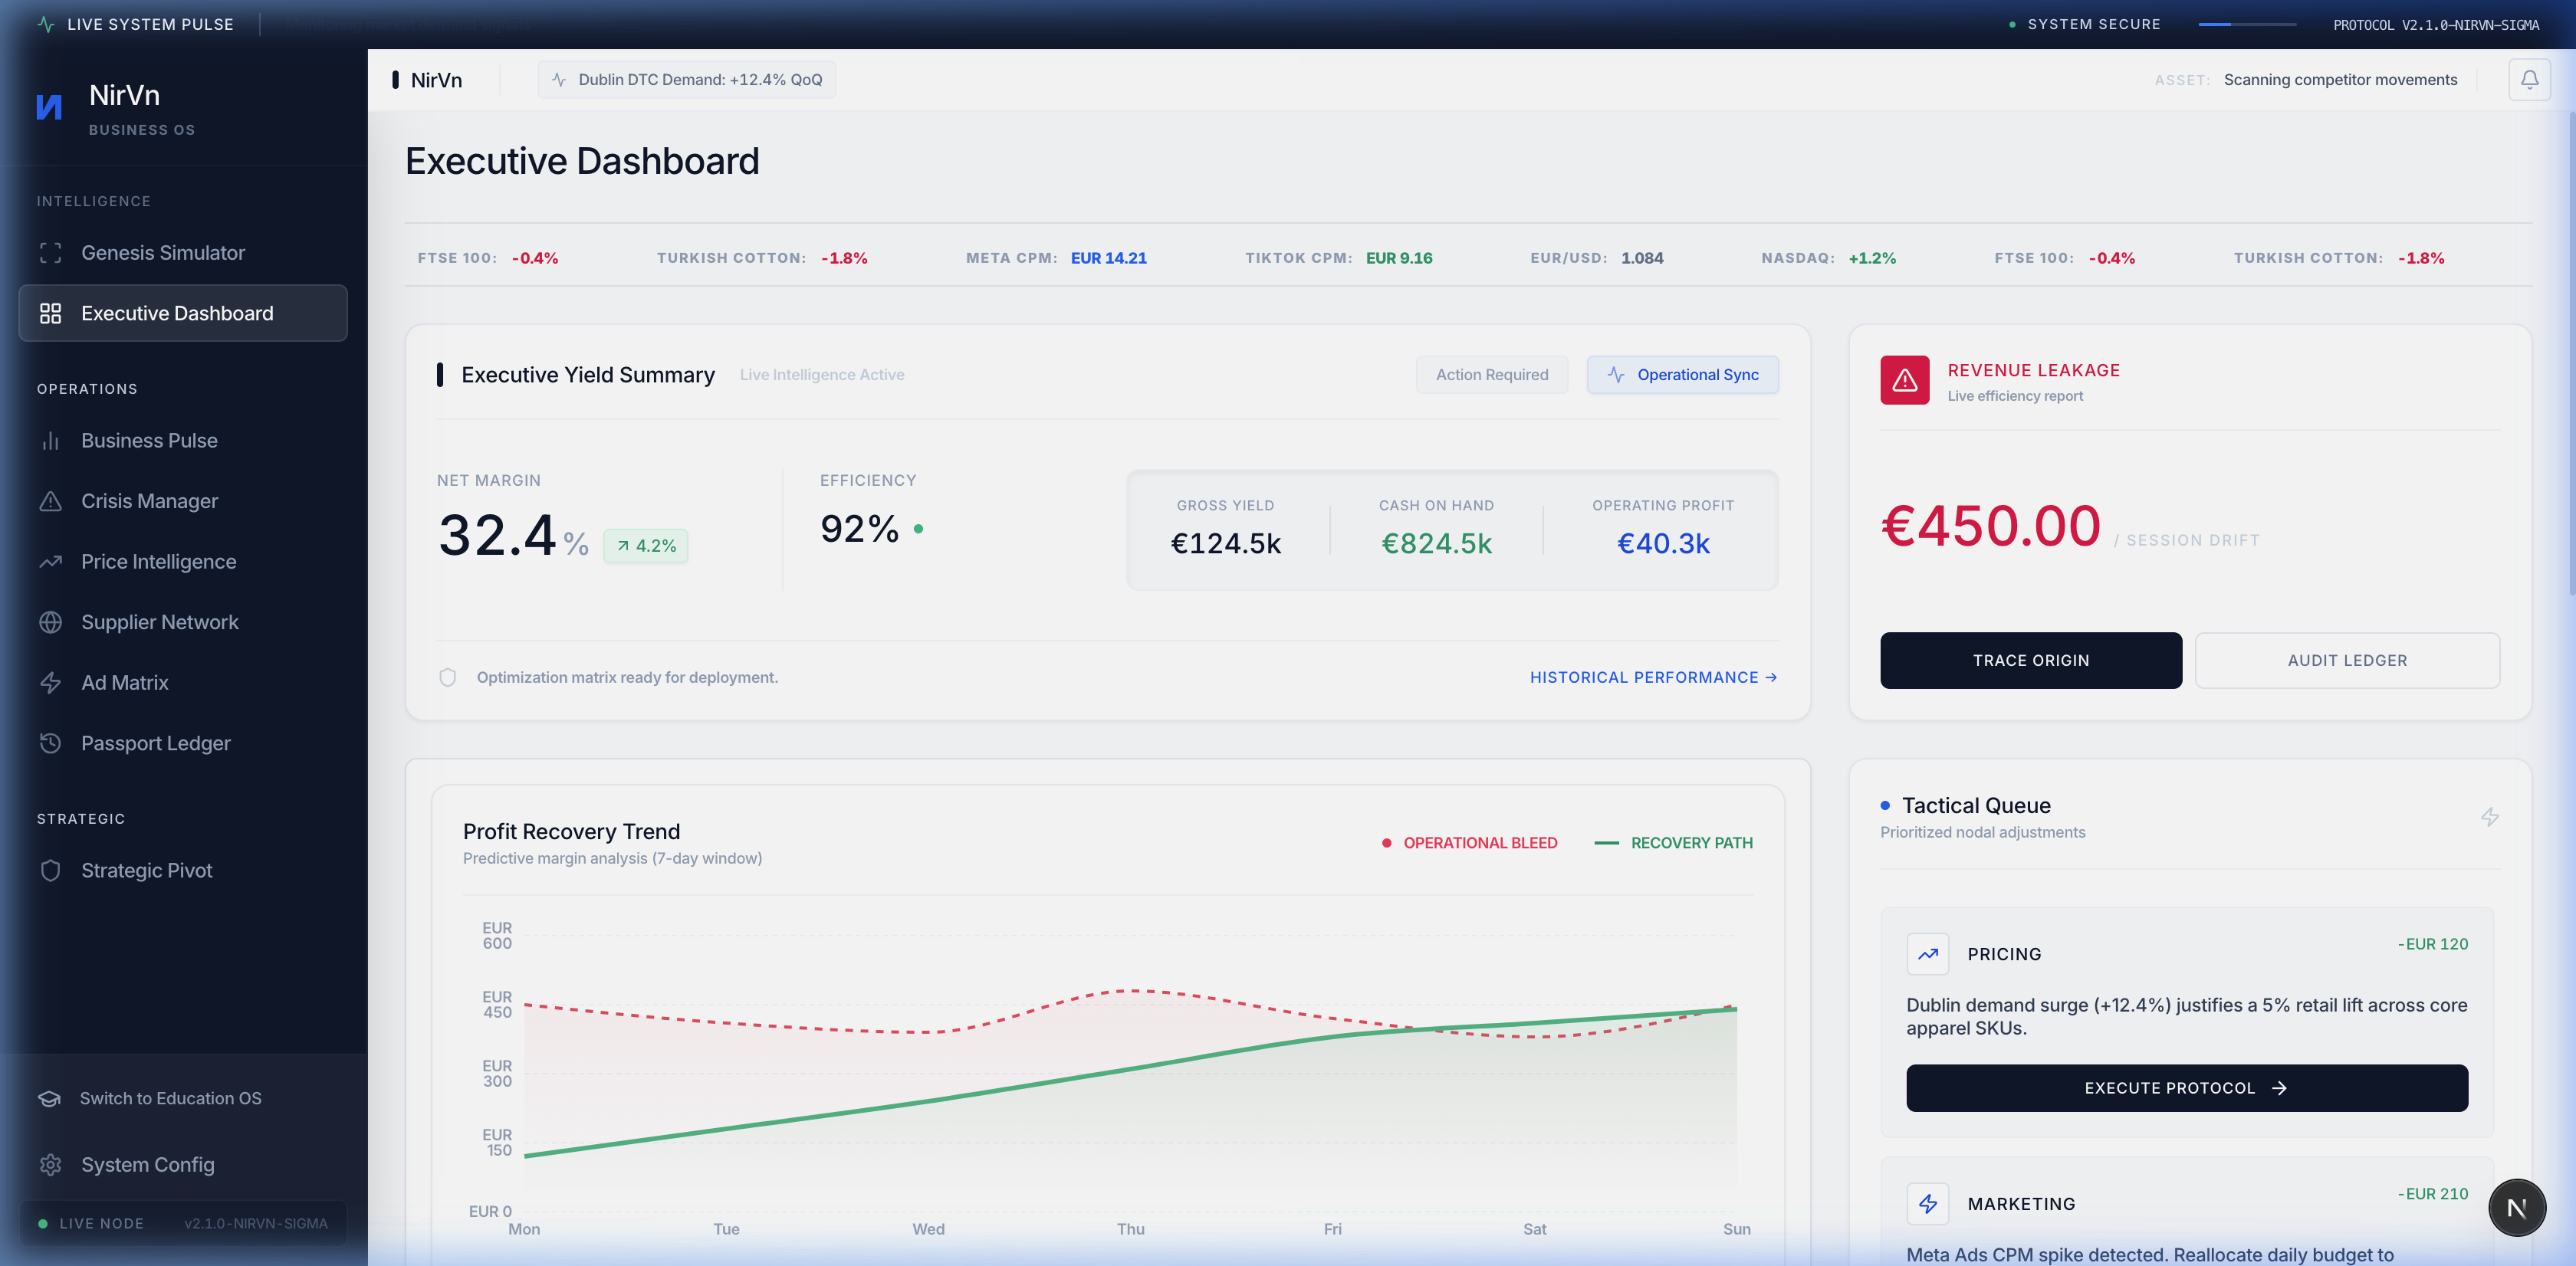Click the Executive Dashboard grid icon
The image size is (2576, 1266).
tap(51, 313)
